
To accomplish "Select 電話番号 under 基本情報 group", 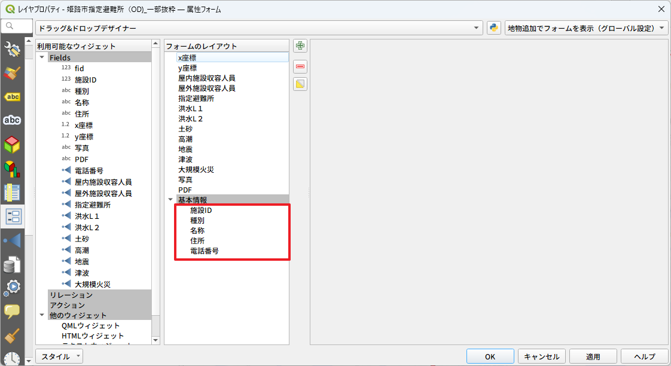I will (205, 251).
